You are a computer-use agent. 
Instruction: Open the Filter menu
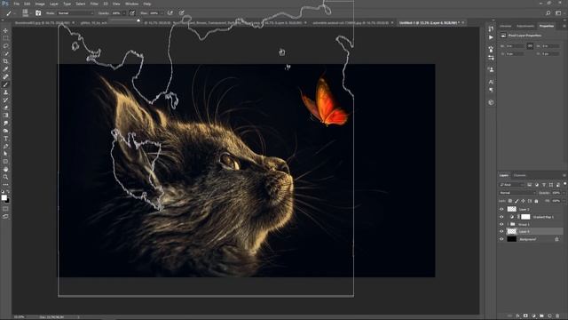point(94,4)
